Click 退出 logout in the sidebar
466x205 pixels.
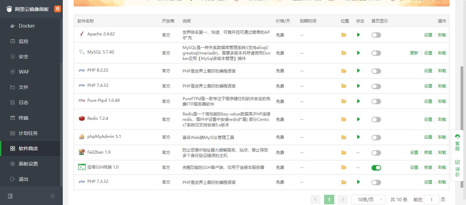pos(30,179)
